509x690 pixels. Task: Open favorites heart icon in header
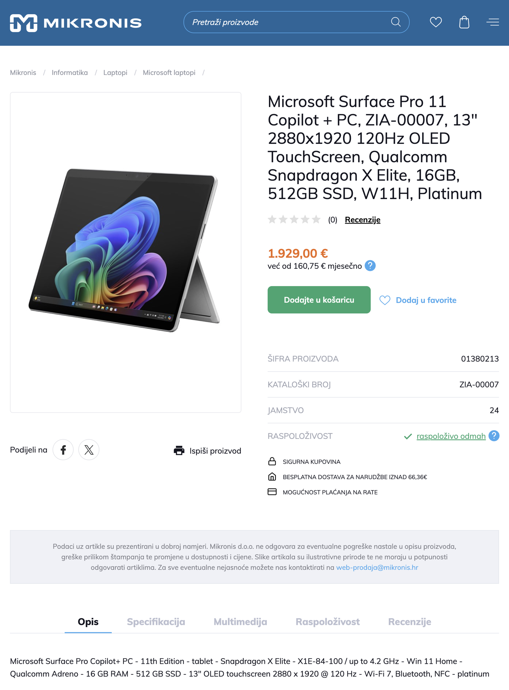click(436, 22)
